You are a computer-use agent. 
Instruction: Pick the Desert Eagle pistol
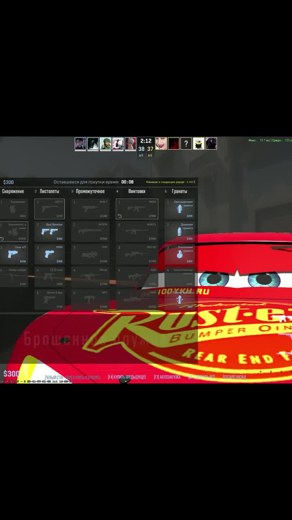click(49, 300)
